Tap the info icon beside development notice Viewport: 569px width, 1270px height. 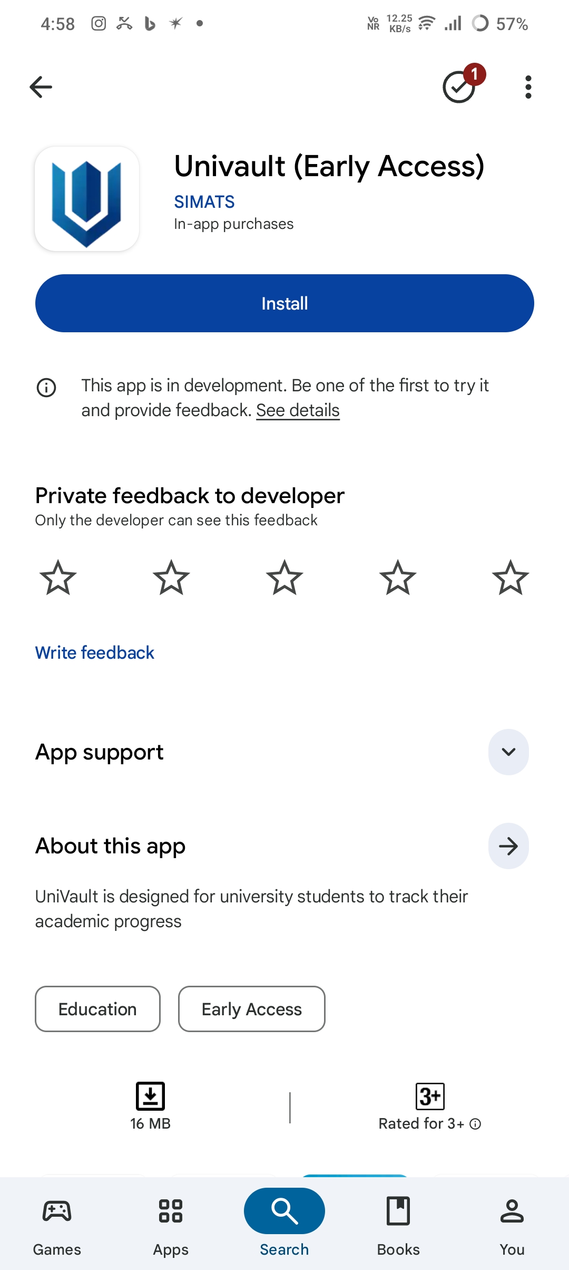46,388
